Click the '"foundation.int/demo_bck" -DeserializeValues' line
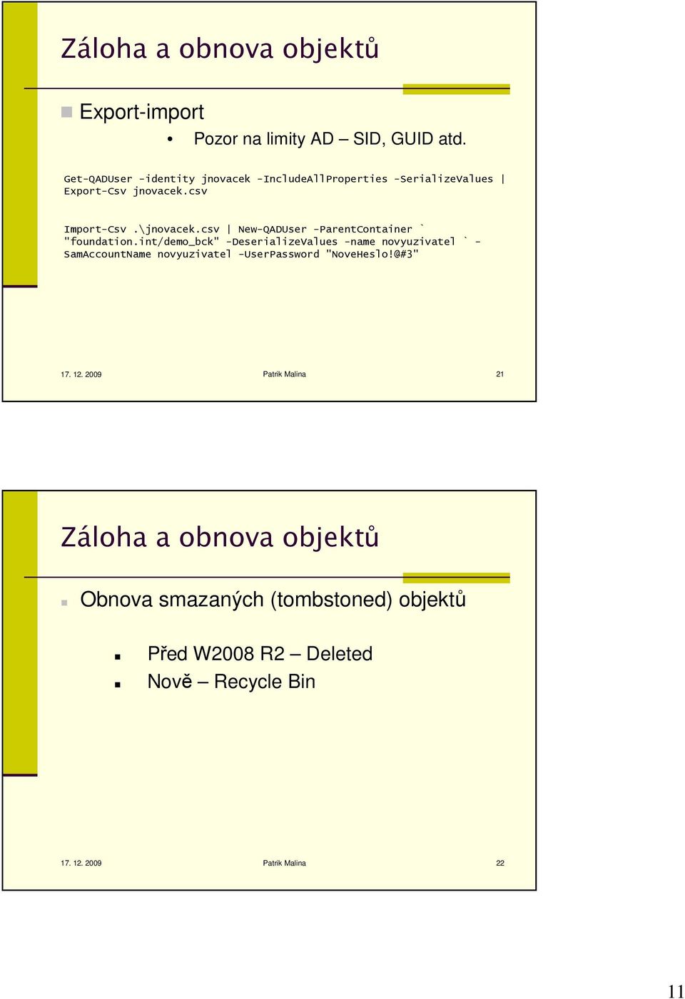 coord(272,242)
